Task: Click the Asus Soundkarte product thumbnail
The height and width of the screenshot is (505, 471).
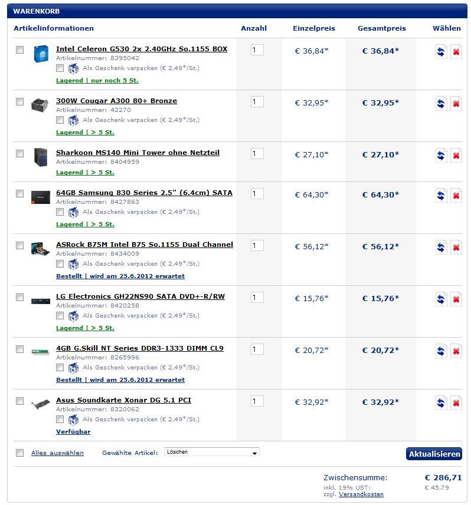Action: tap(40, 404)
